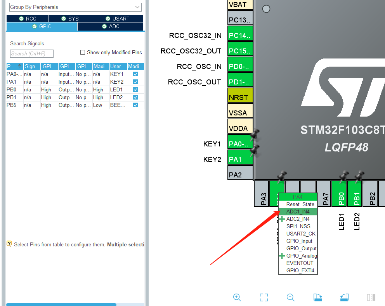The width and height of the screenshot is (385, 306).
Task: Click the PD1 pin on the chip
Action: click(x=240, y=79)
